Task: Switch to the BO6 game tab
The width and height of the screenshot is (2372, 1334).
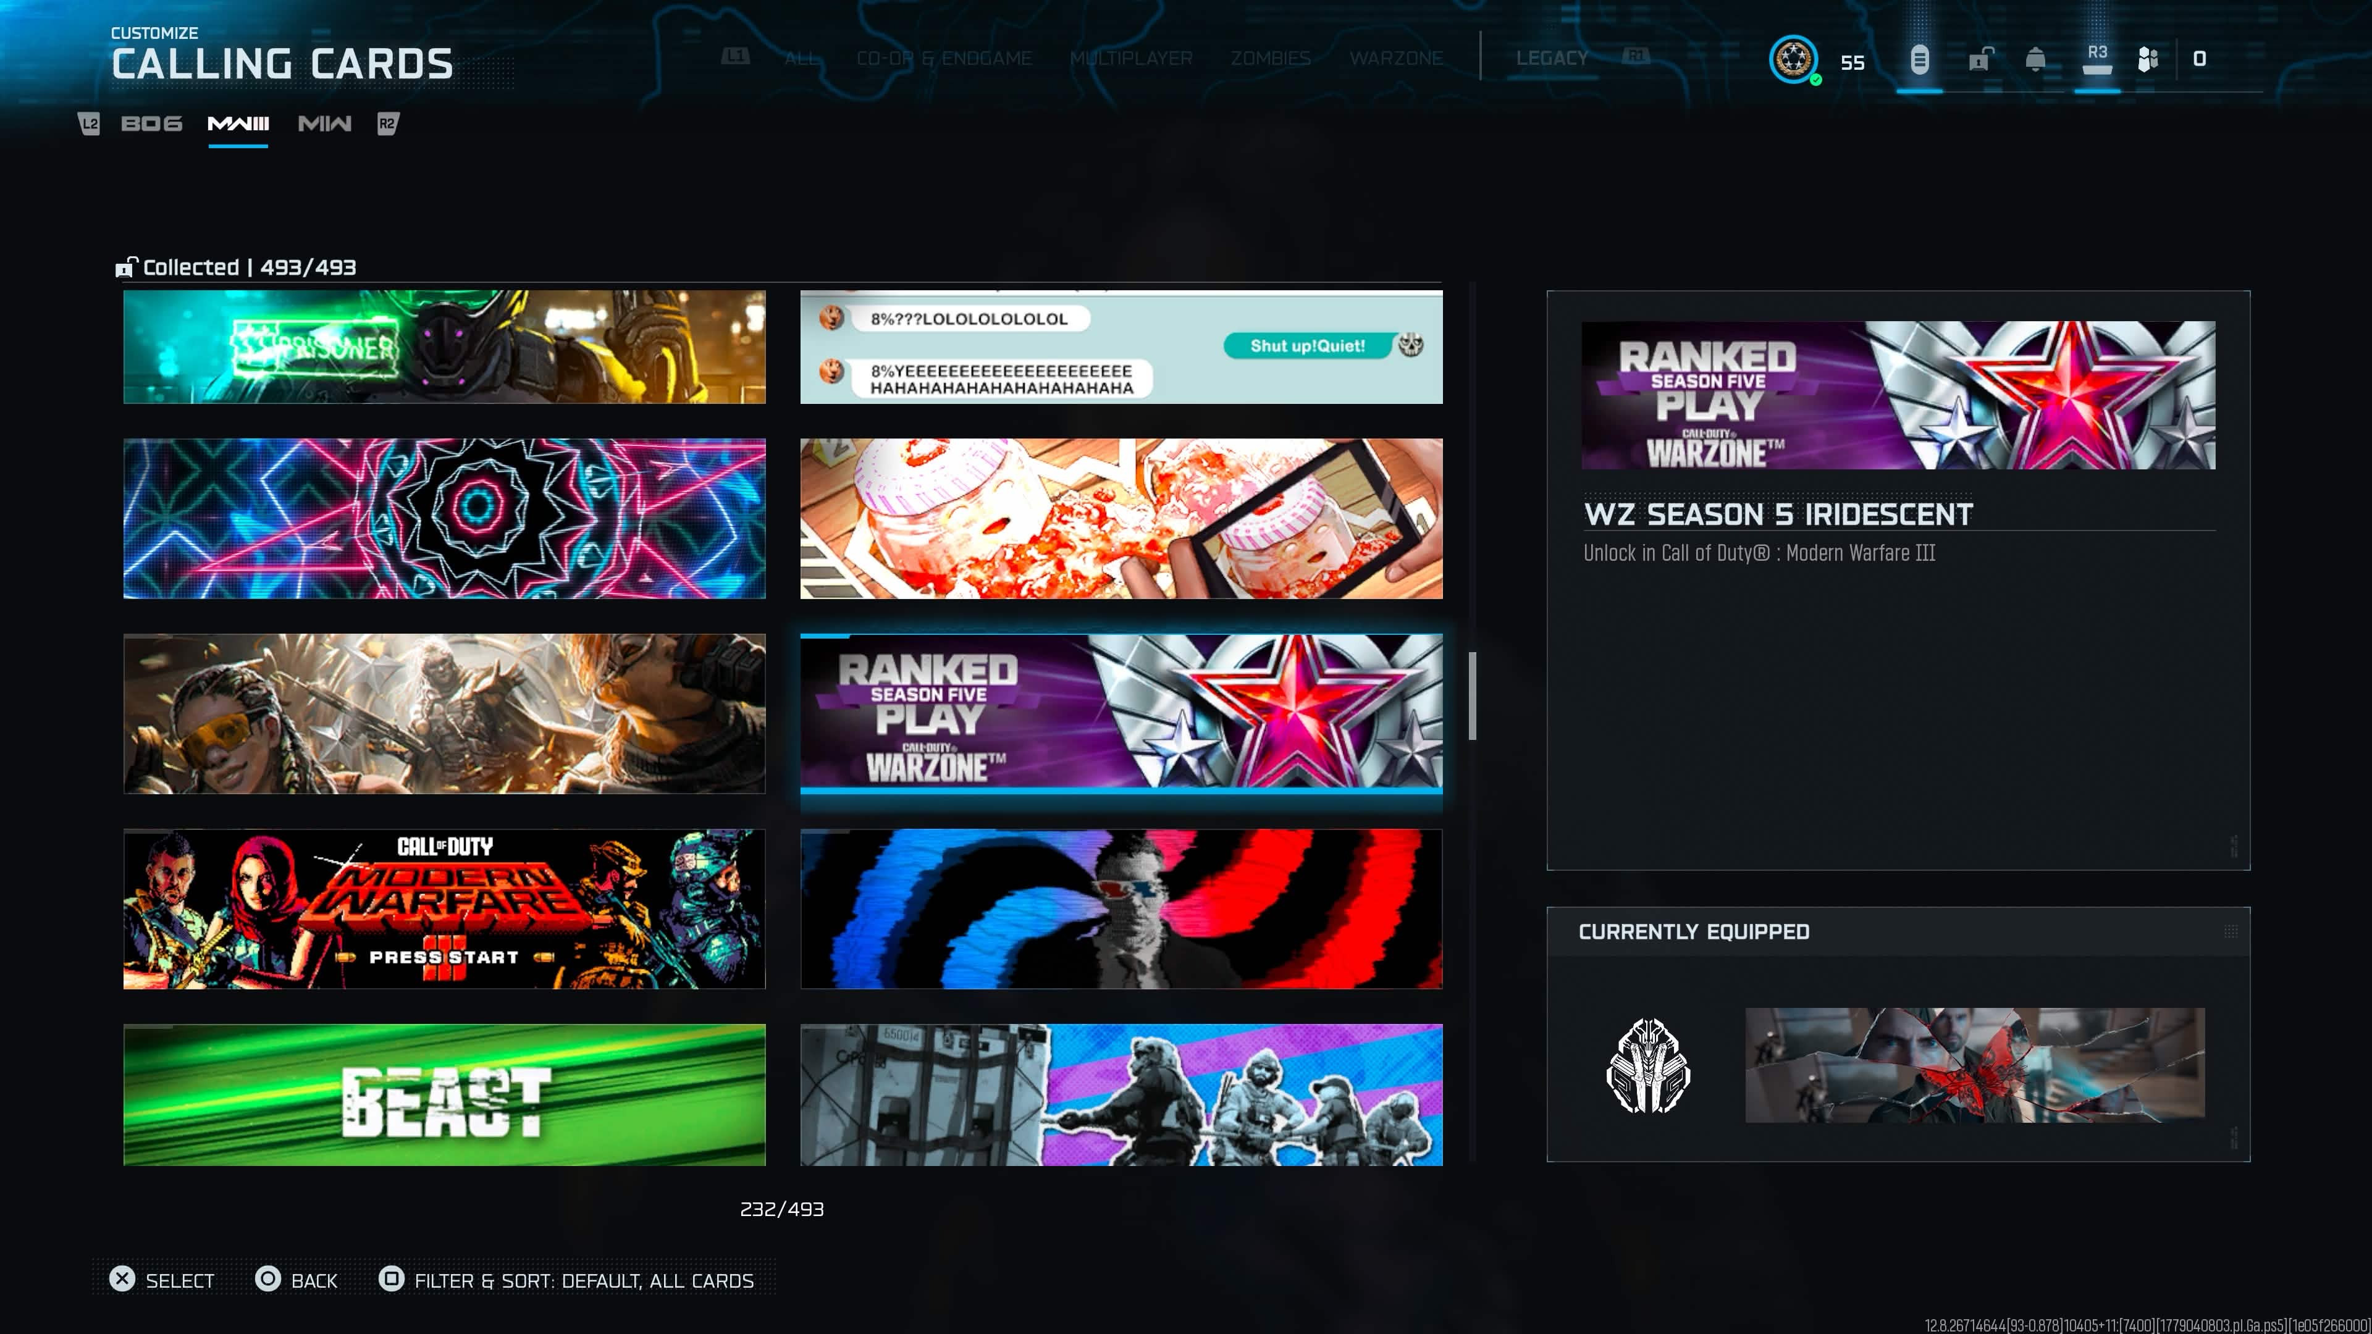Action: pyautogui.click(x=152, y=124)
